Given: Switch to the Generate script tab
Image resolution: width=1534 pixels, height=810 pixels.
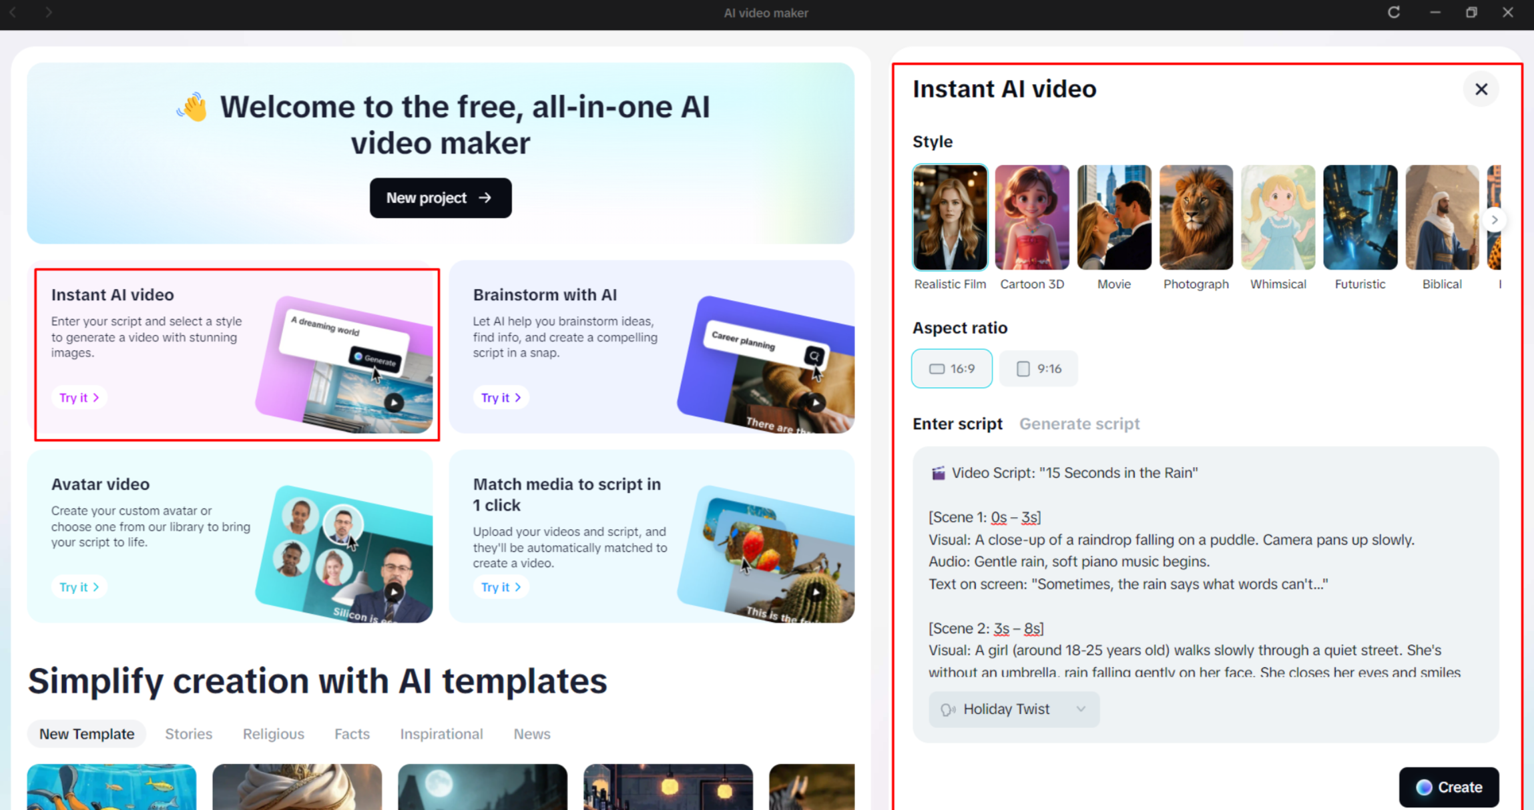Looking at the screenshot, I should click(x=1079, y=424).
